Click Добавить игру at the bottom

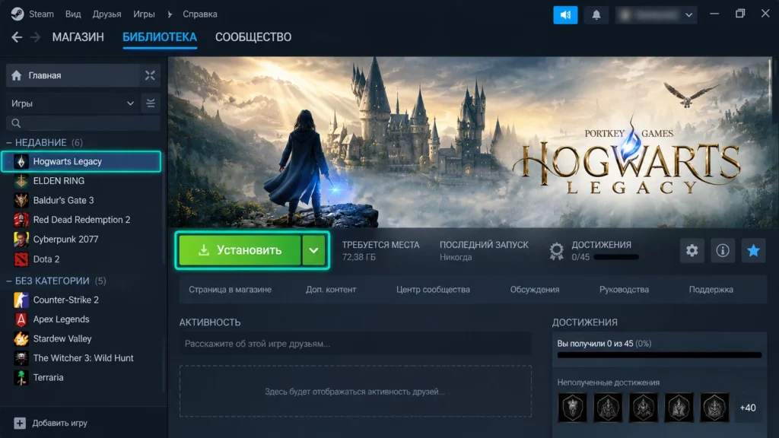coord(59,423)
